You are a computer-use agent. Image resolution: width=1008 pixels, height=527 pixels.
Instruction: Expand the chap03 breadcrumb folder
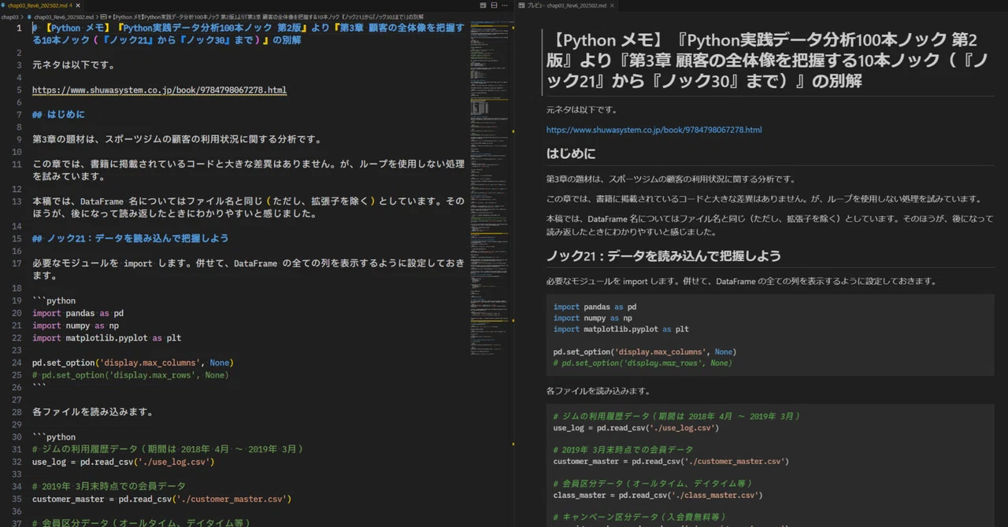(x=9, y=17)
